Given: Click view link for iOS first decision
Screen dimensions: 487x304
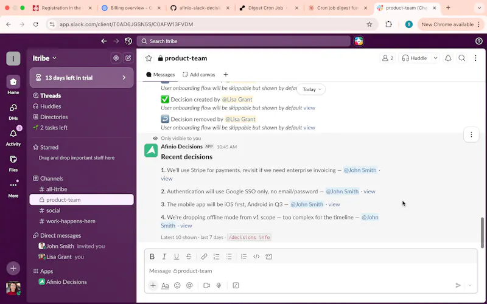Looking at the screenshot, I should (334, 204).
